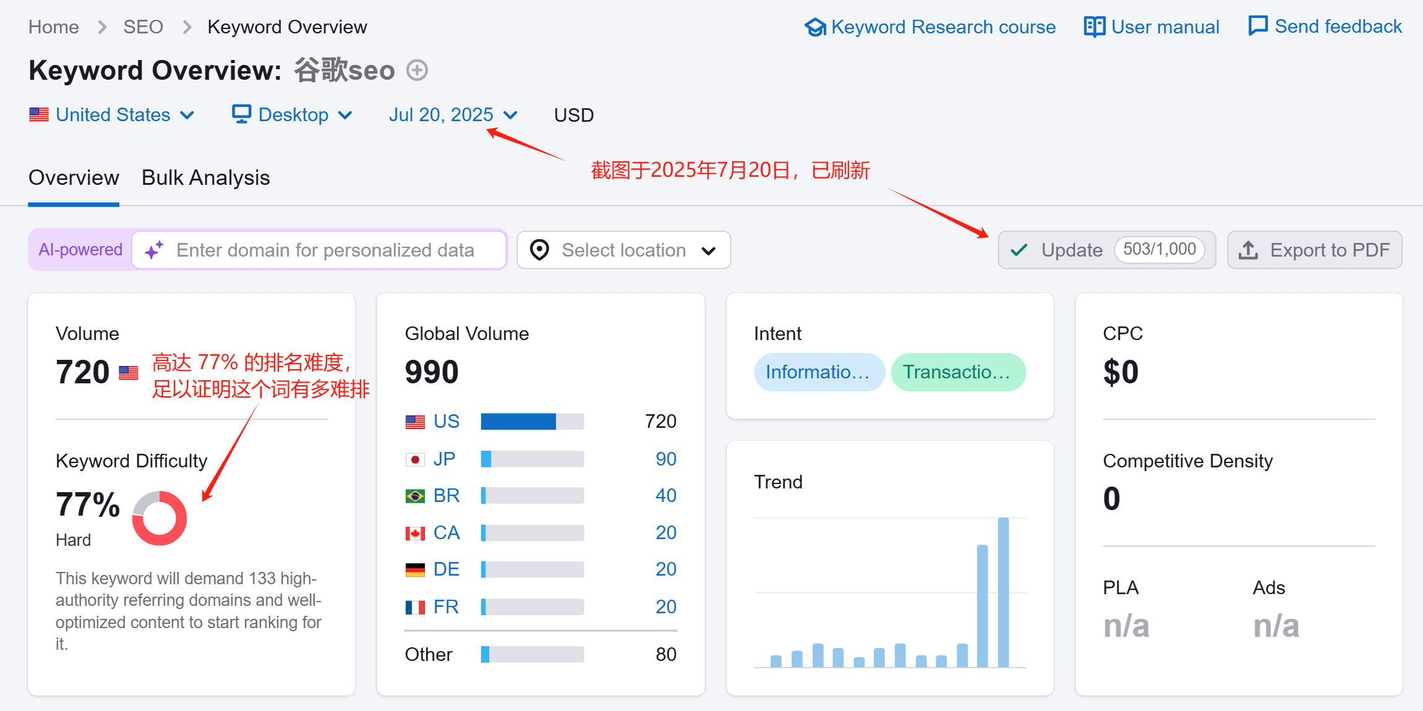This screenshot has width=1423, height=711.
Task: Click the location pin icon
Action: point(539,250)
